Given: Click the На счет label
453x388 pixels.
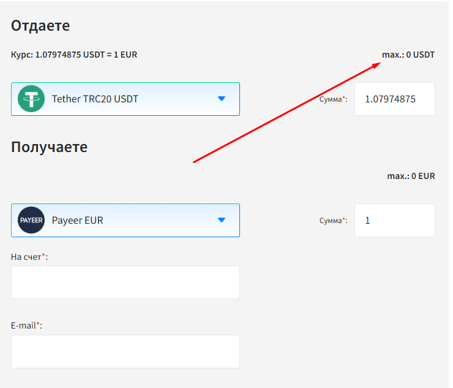Looking at the screenshot, I should coord(29,257).
